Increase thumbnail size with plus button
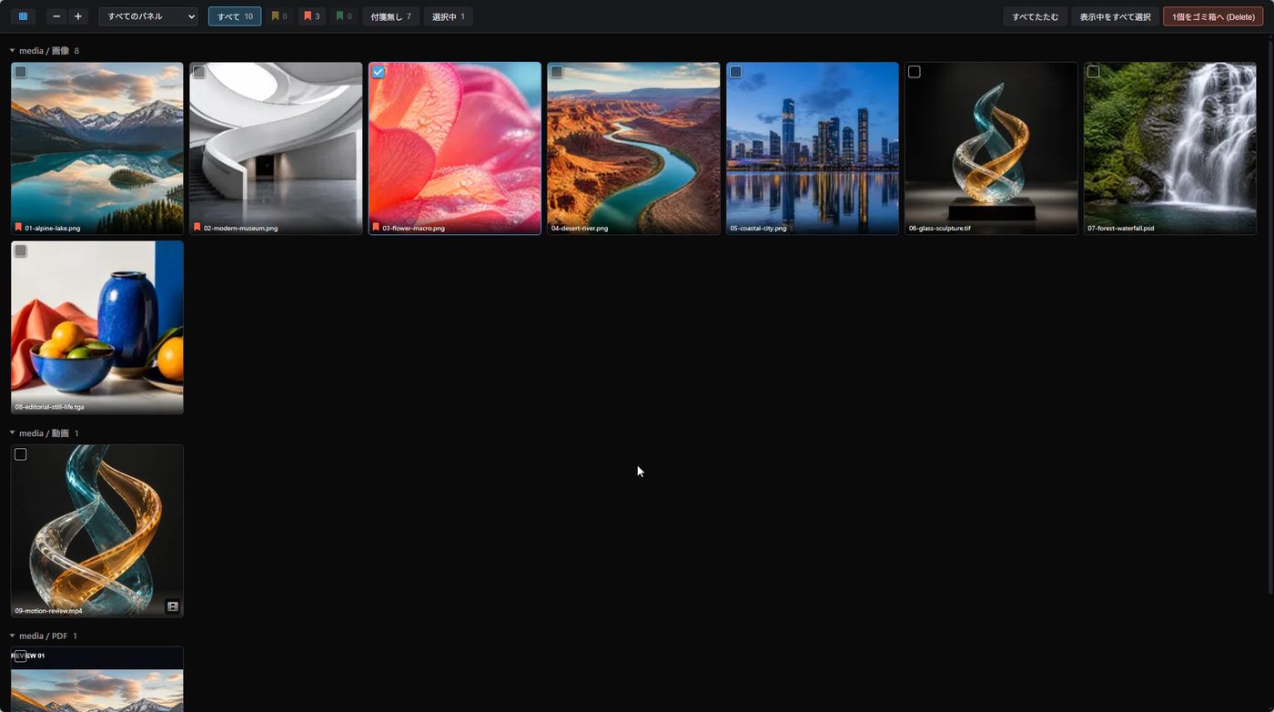This screenshot has width=1274, height=712. click(78, 16)
